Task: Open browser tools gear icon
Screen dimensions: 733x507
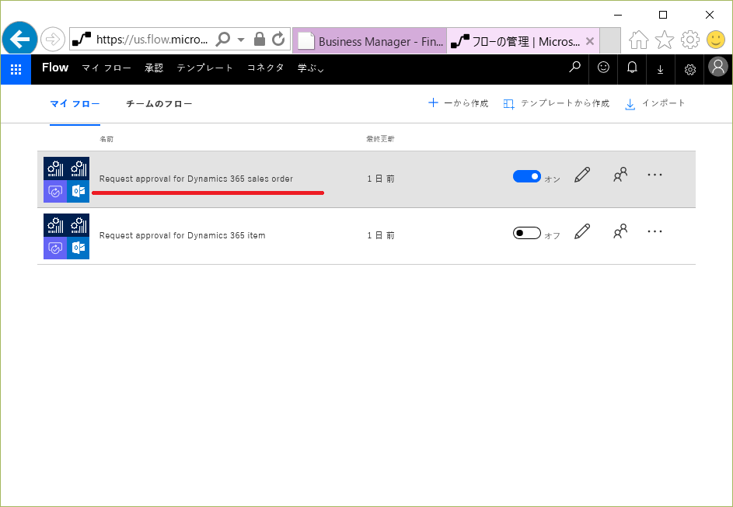Action: click(690, 40)
